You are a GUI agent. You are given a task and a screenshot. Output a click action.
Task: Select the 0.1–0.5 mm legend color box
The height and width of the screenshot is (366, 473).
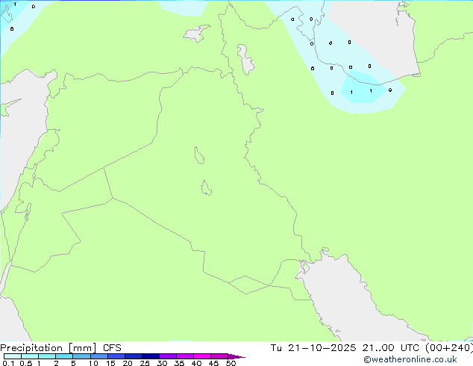[13, 356]
